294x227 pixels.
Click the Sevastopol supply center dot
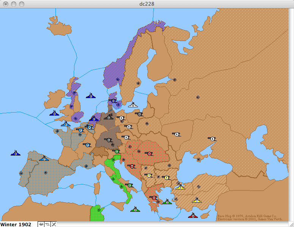[x=199, y=159]
